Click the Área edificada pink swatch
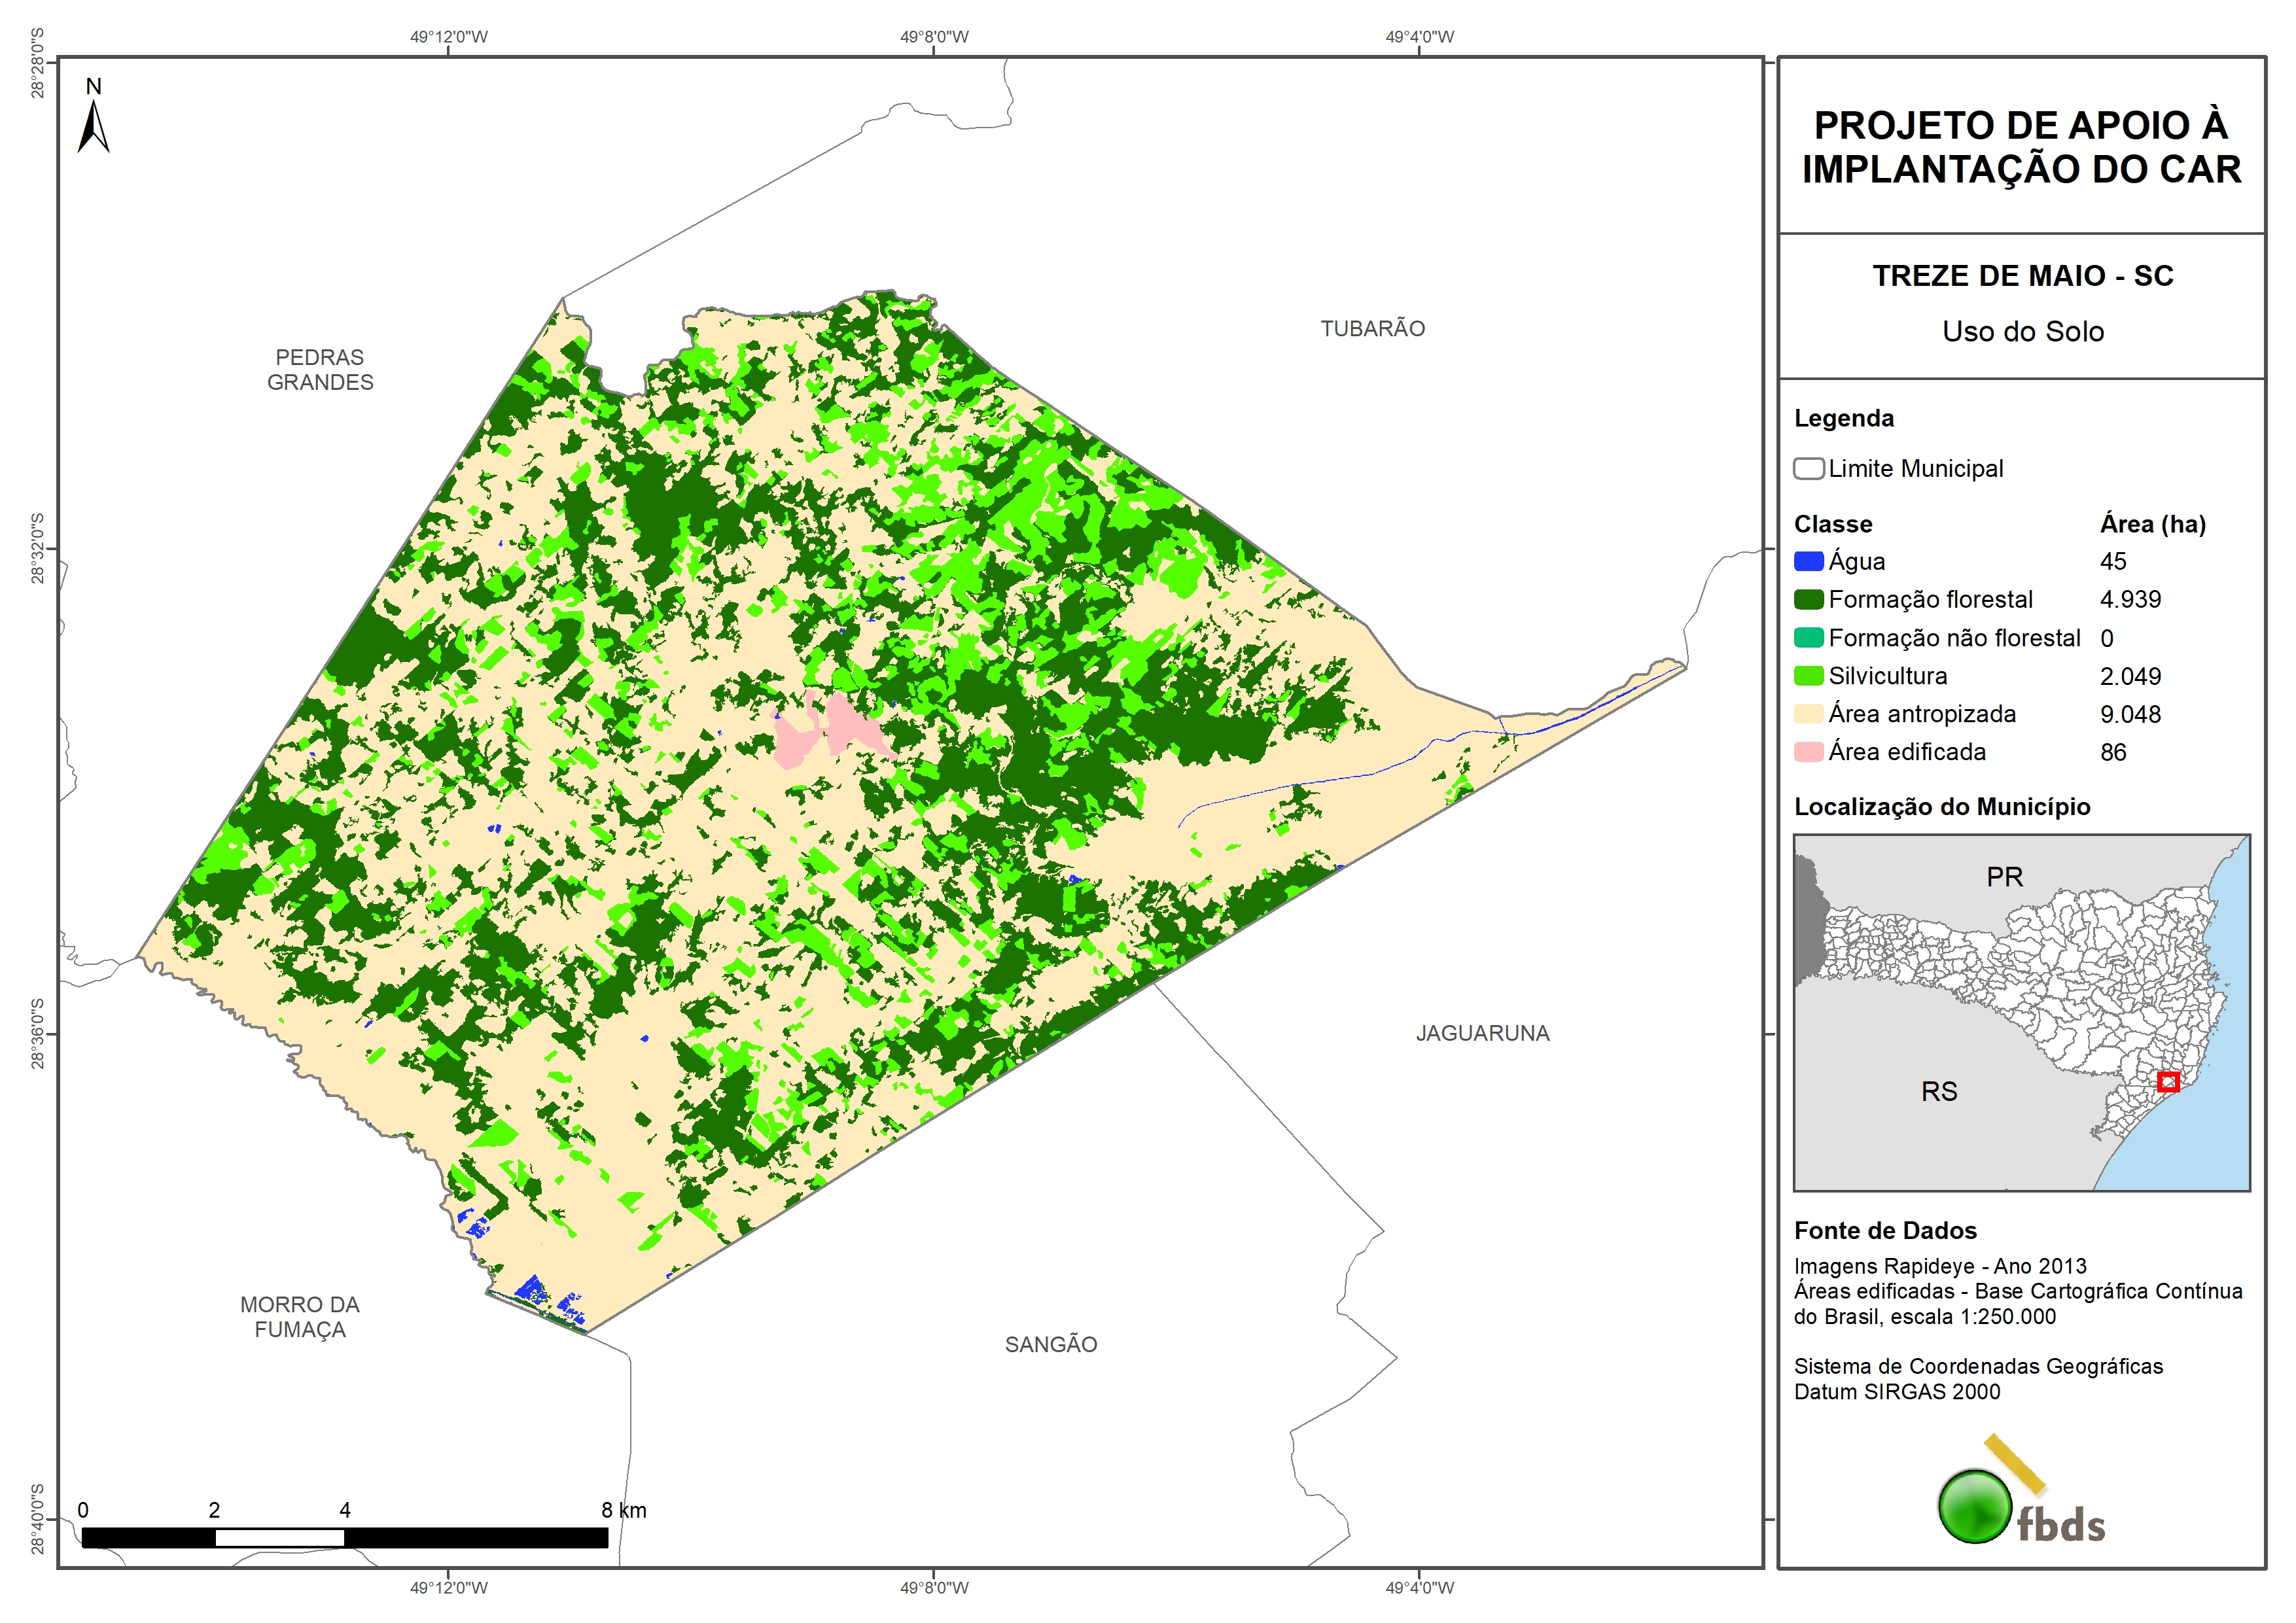This screenshot has width=2296, height=1623. (x=1808, y=752)
